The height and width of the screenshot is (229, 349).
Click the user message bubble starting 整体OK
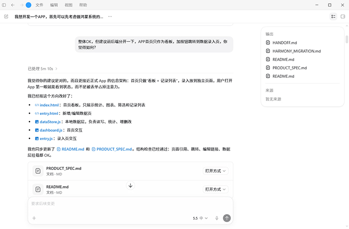[x=154, y=45]
